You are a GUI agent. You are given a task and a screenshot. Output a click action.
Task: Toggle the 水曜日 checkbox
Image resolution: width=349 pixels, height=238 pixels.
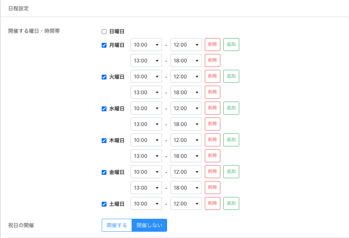click(x=104, y=109)
